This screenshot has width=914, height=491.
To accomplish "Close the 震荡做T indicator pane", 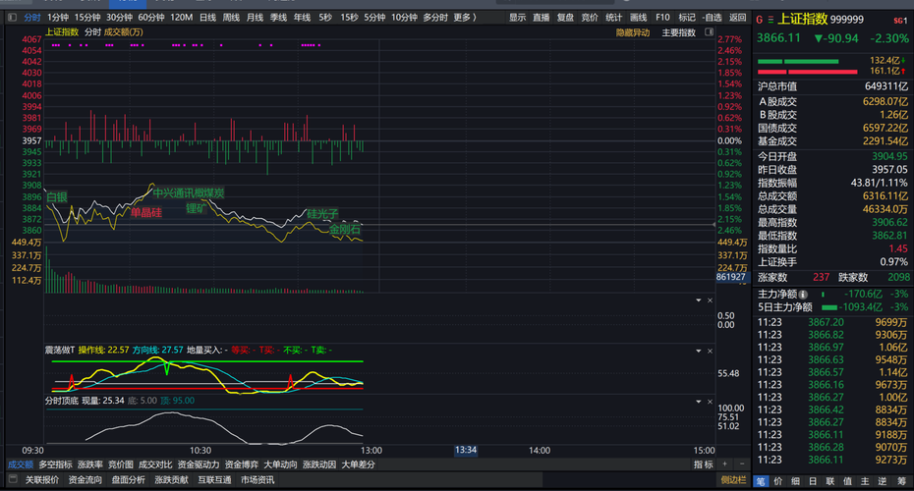I will click(x=711, y=349).
